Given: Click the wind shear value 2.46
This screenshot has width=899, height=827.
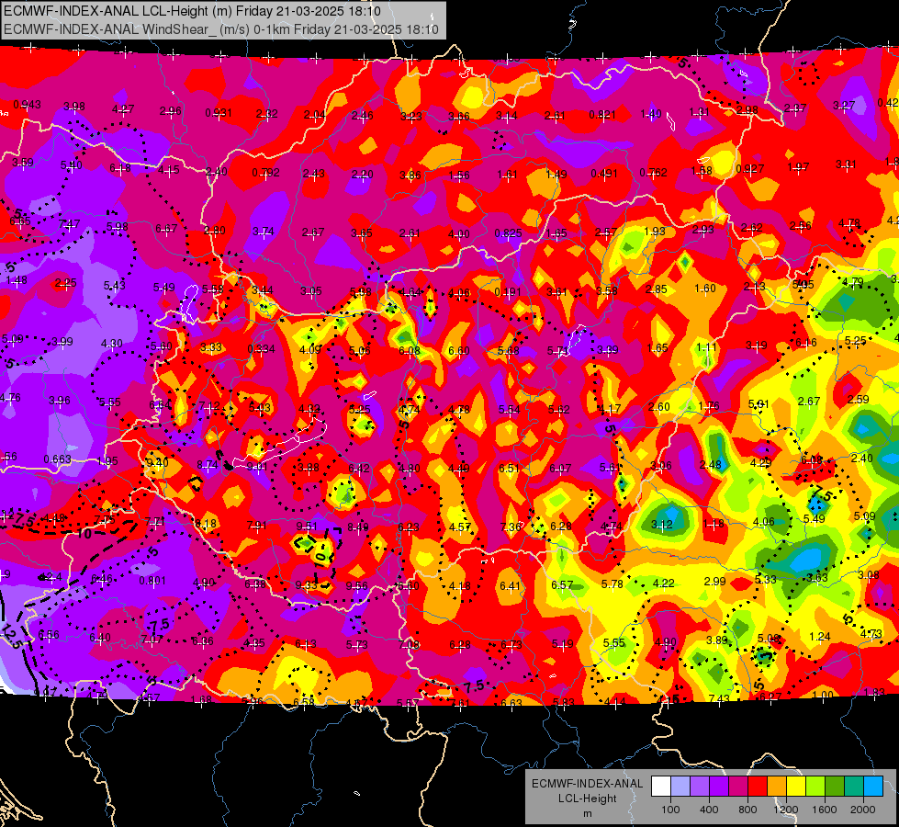Looking at the screenshot, I should 363,116.
